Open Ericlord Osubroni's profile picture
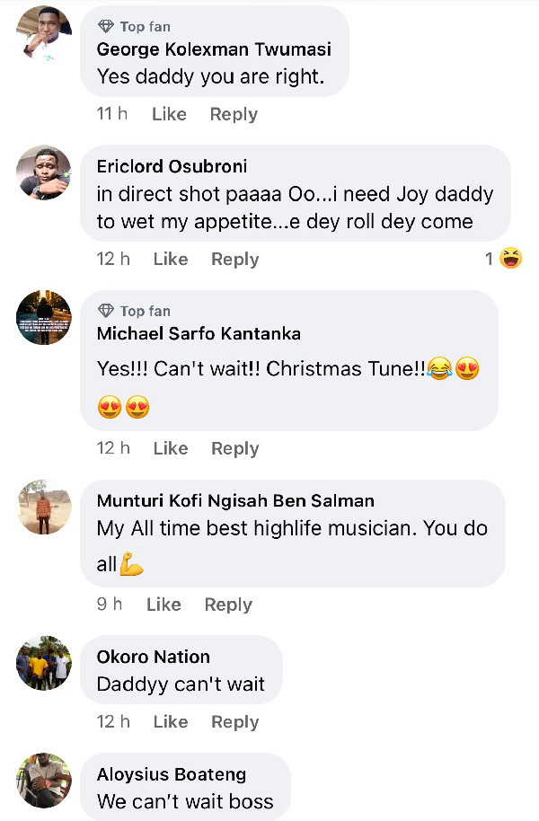The image size is (539, 821). pyautogui.click(x=43, y=172)
